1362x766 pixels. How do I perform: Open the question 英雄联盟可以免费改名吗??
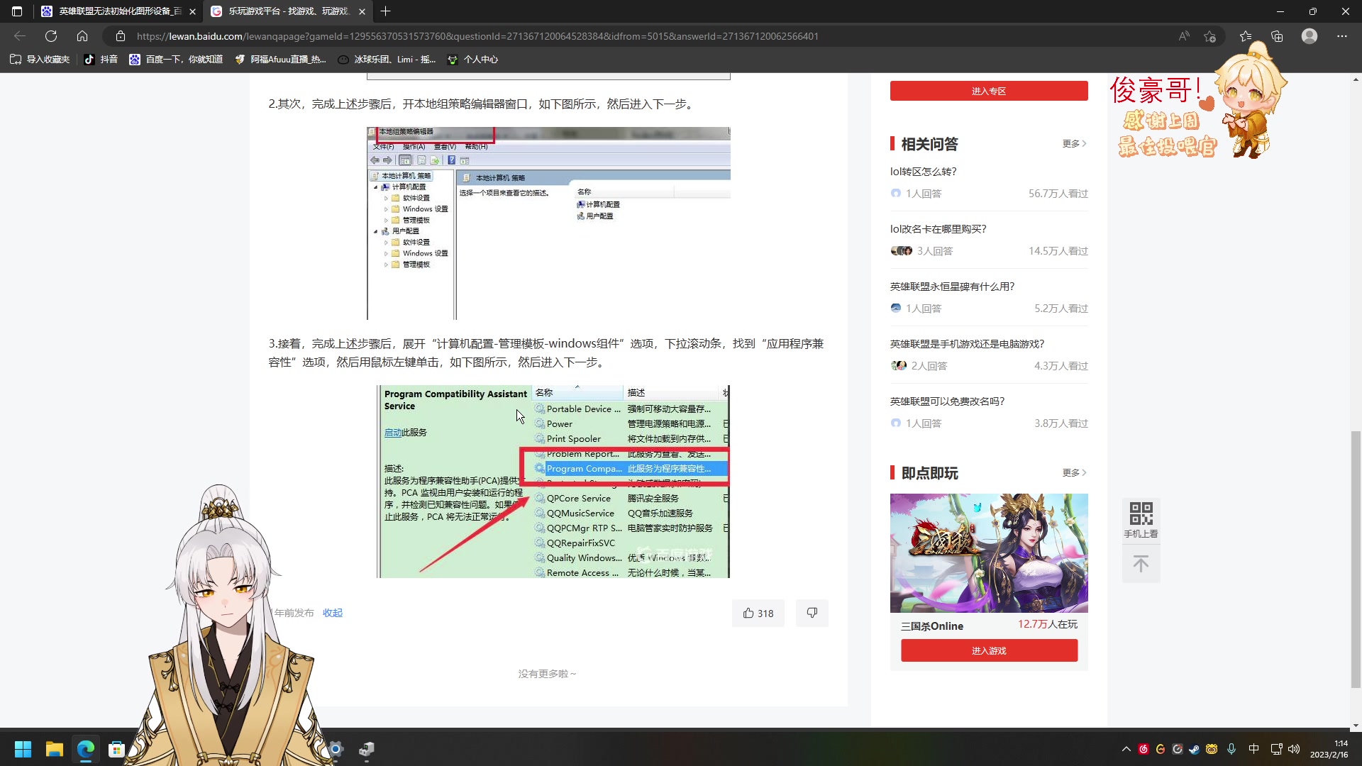948,401
